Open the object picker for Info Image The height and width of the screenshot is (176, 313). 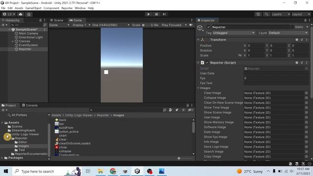click(x=307, y=142)
